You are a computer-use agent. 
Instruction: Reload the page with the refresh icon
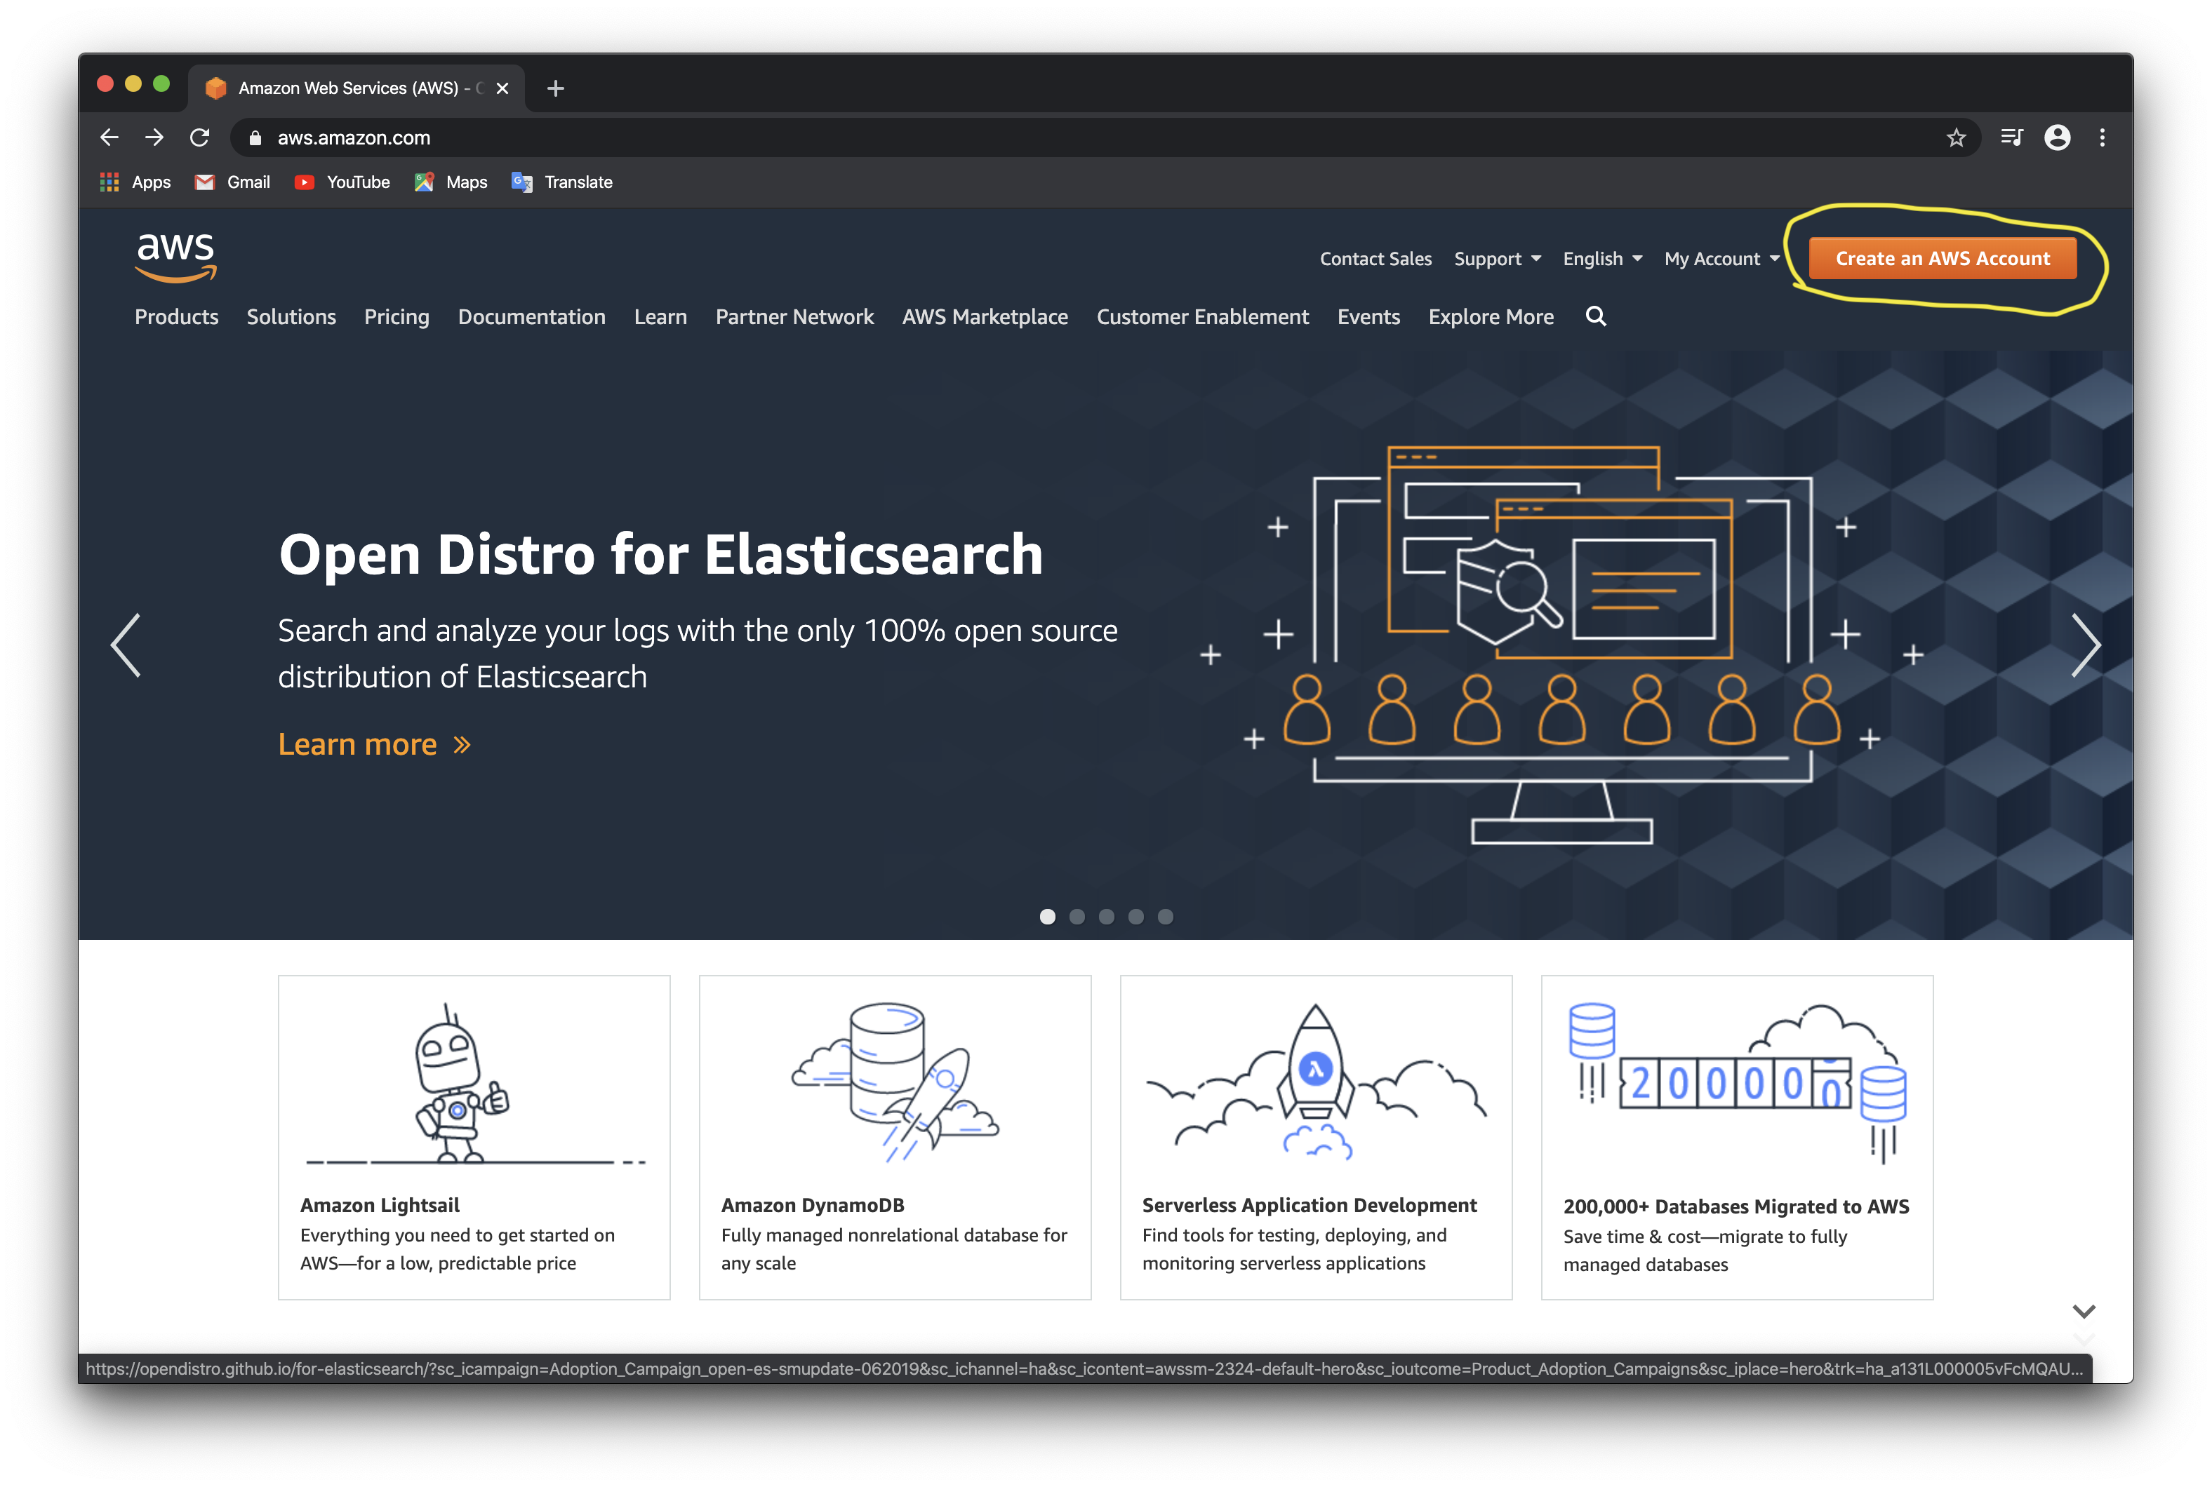[x=199, y=137]
